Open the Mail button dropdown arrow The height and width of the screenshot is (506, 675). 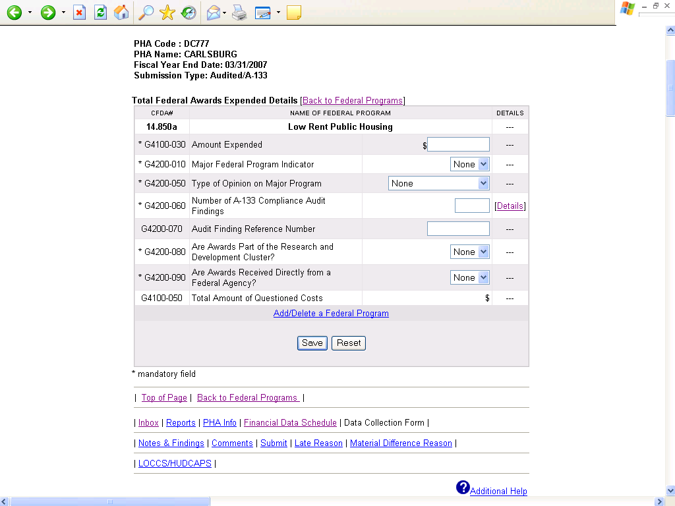click(224, 13)
